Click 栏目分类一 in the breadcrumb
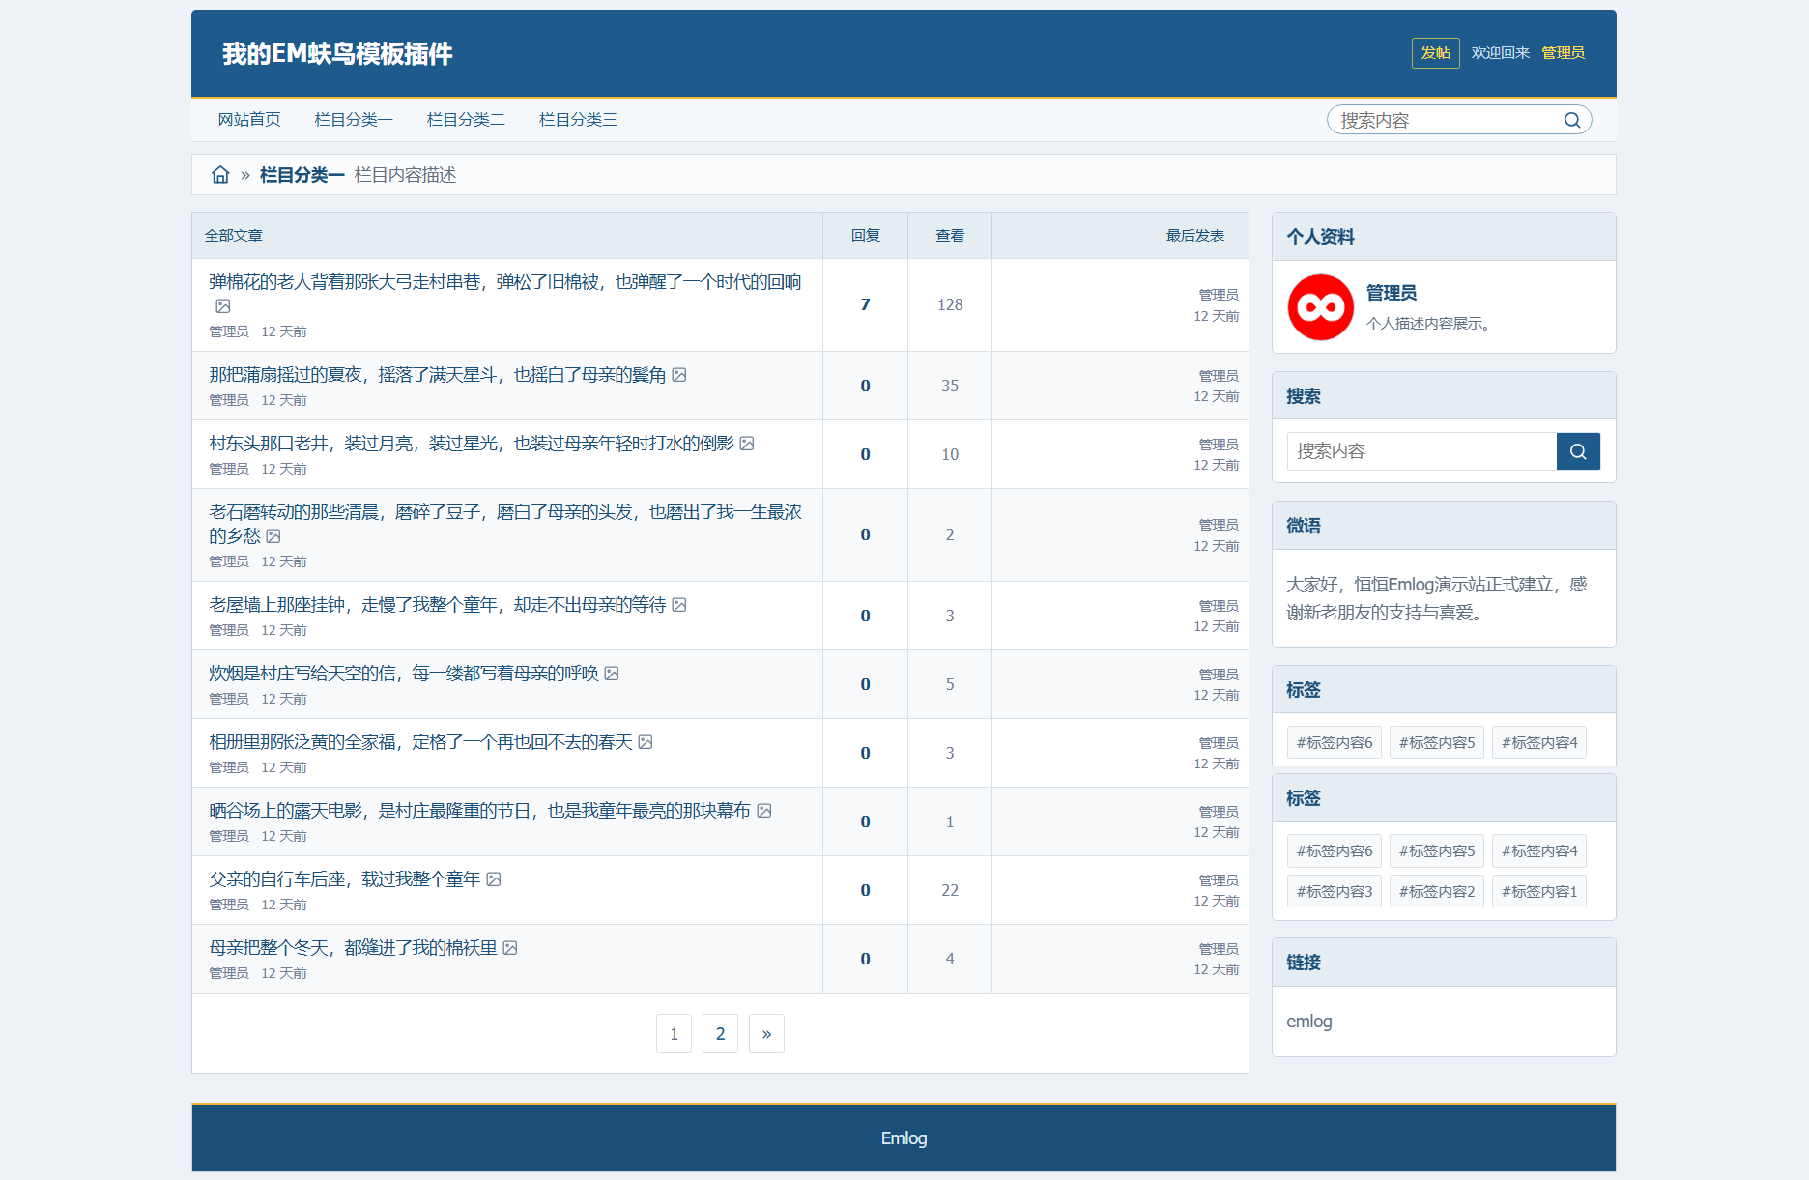1809x1180 pixels. [302, 175]
